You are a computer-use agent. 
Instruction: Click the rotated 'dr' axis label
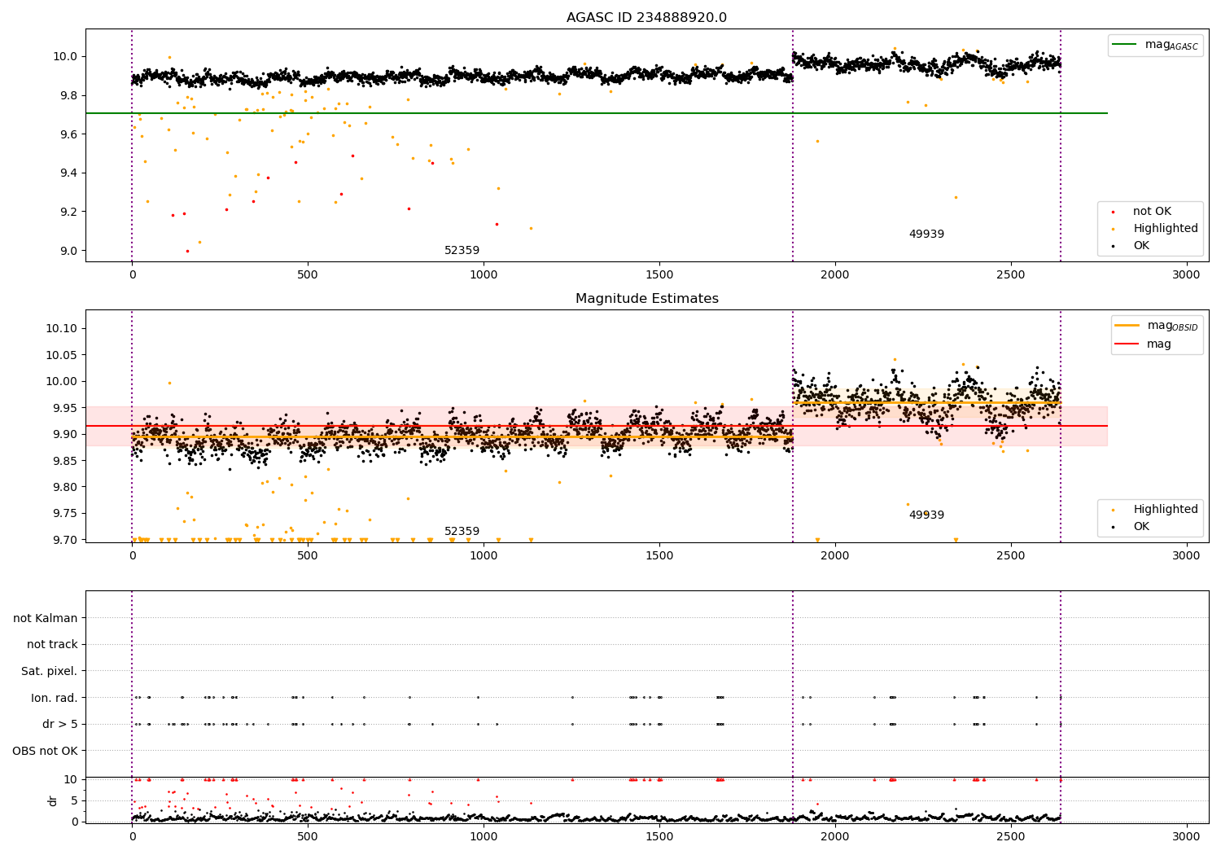point(53,800)
